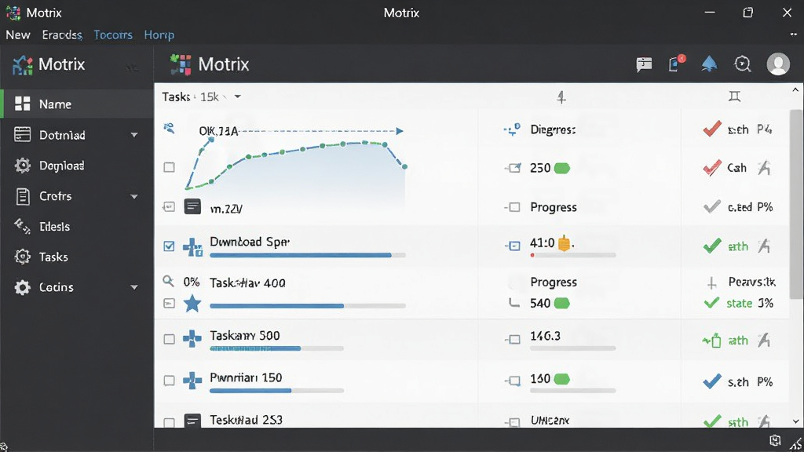Click the Taskamy 500 progress bar

(277, 348)
